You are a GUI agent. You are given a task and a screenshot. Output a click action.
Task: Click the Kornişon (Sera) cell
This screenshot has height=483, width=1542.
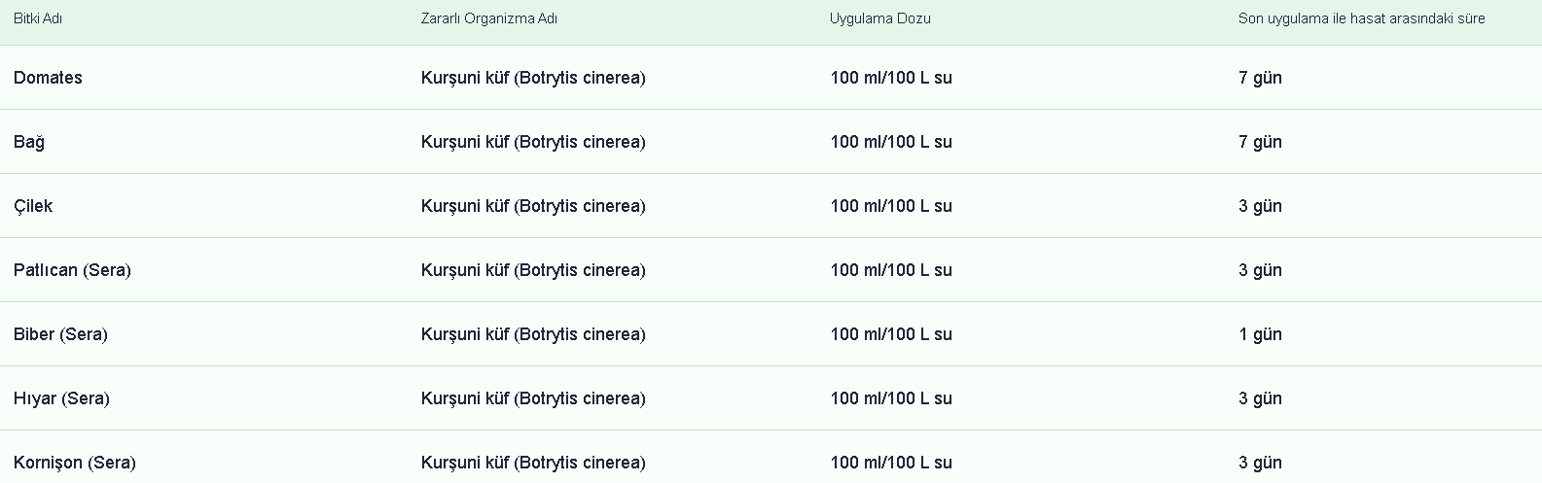(75, 463)
